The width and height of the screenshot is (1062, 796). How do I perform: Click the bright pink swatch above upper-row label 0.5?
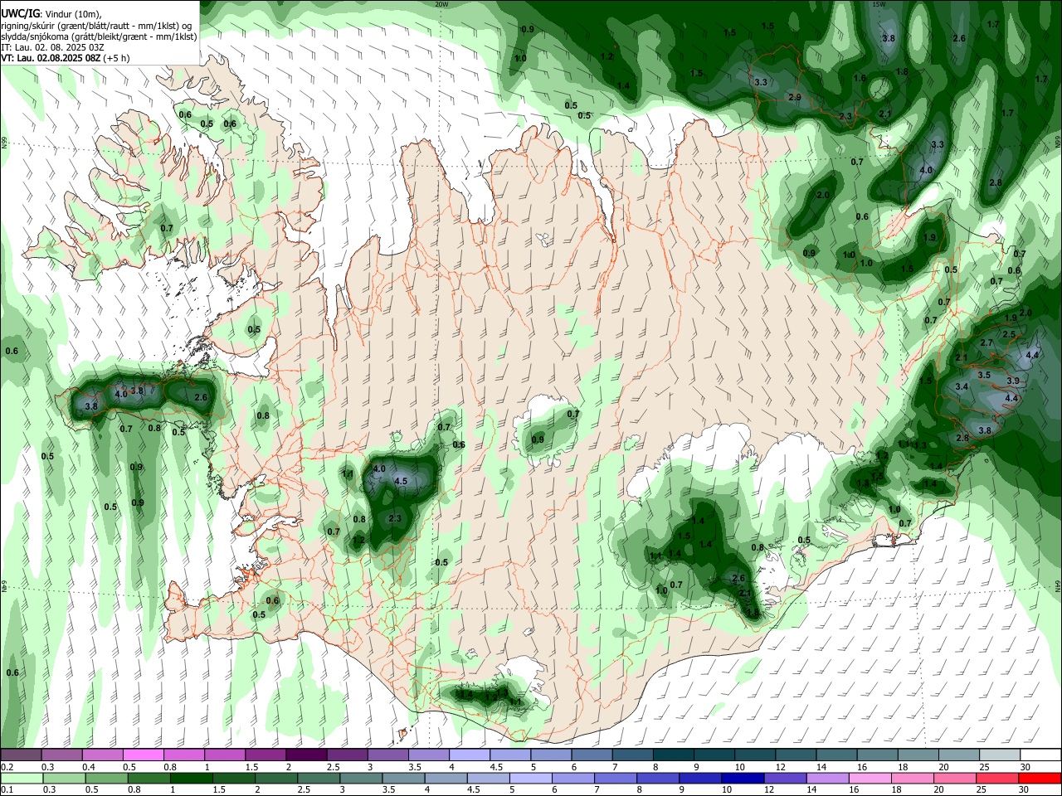(x=143, y=755)
